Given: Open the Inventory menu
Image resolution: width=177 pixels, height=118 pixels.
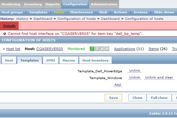Looking at the screenshot, I should [x=33, y=4].
